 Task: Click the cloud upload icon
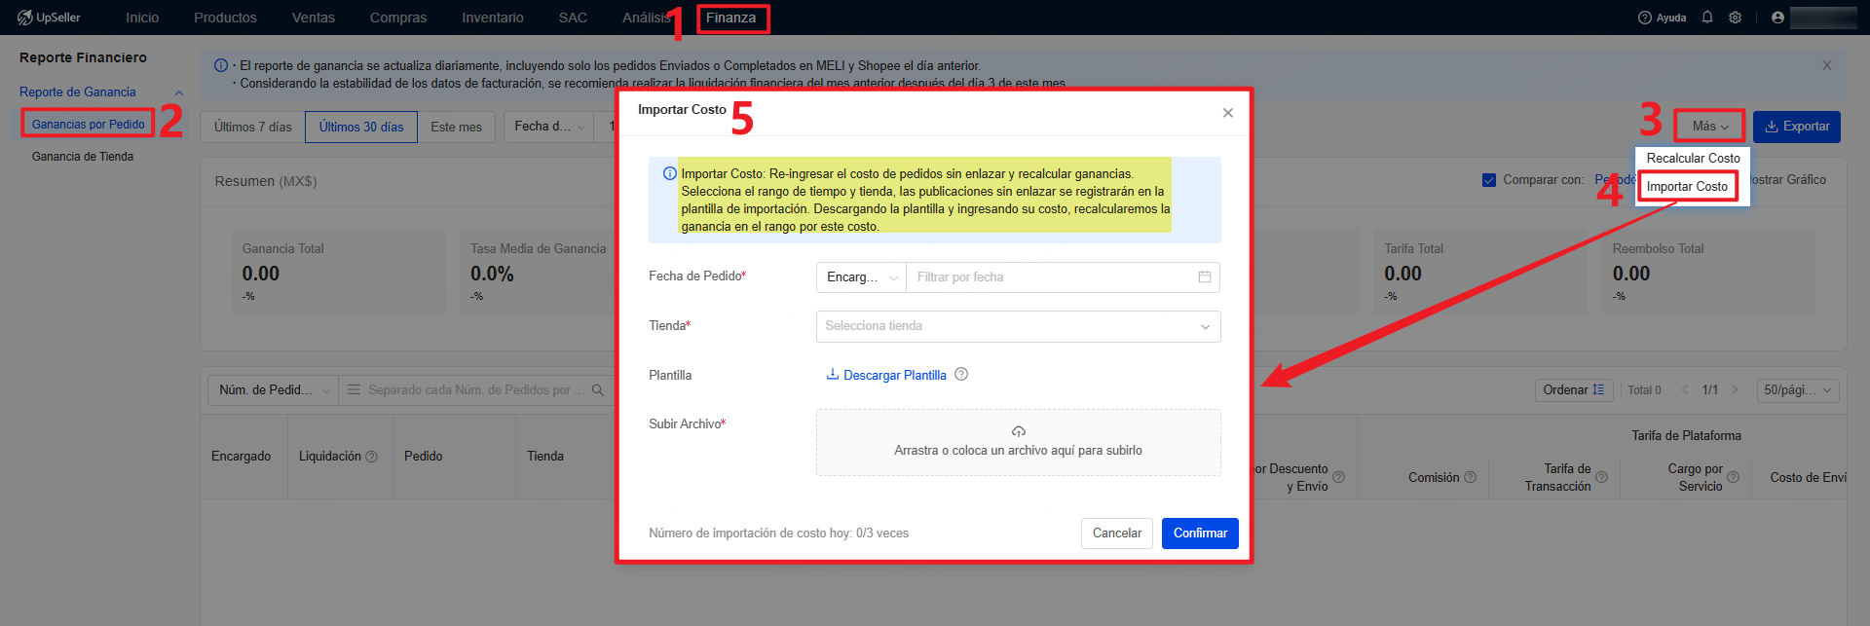pyautogui.click(x=1019, y=431)
